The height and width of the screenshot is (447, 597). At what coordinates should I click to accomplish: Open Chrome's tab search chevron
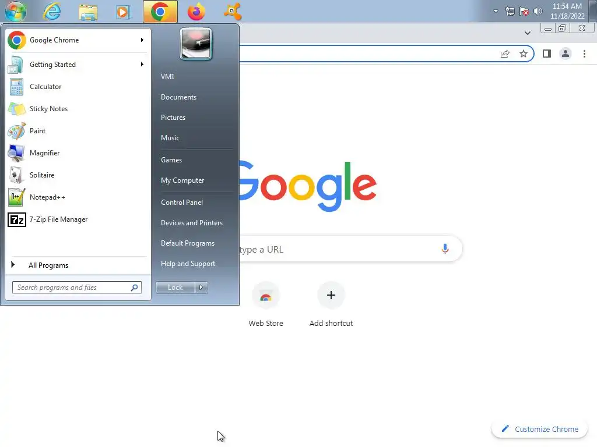click(527, 33)
